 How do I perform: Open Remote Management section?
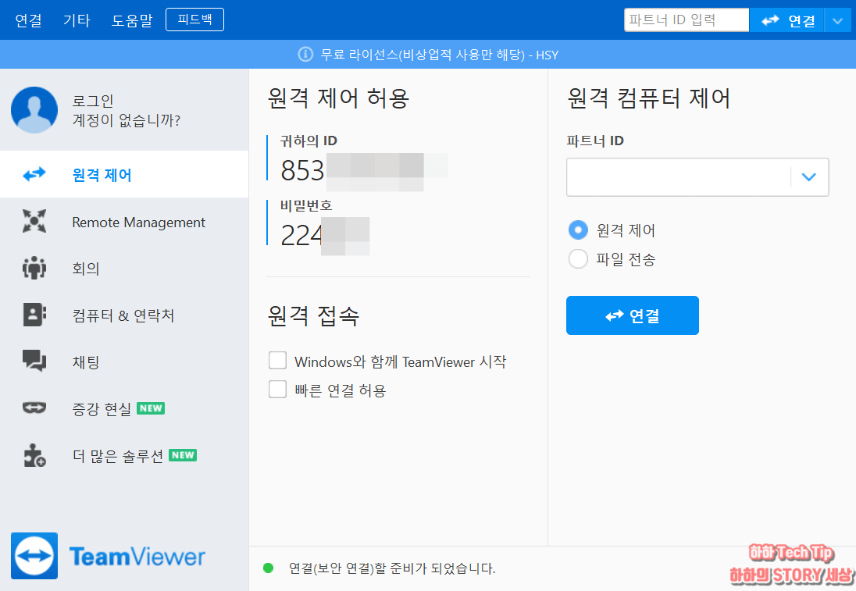click(x=139, y=222)
